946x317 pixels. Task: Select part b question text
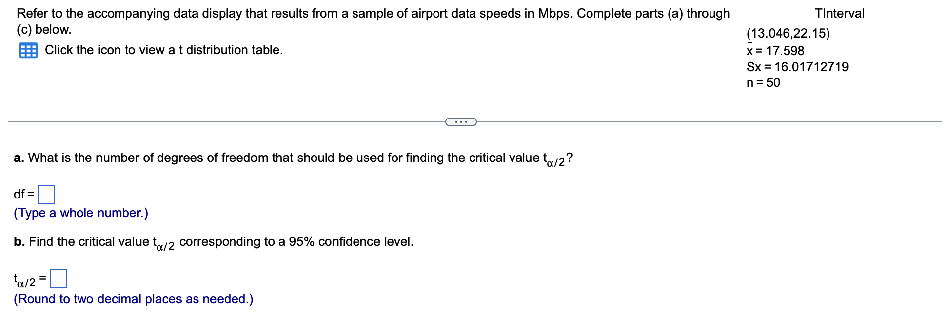coord(213,242)
